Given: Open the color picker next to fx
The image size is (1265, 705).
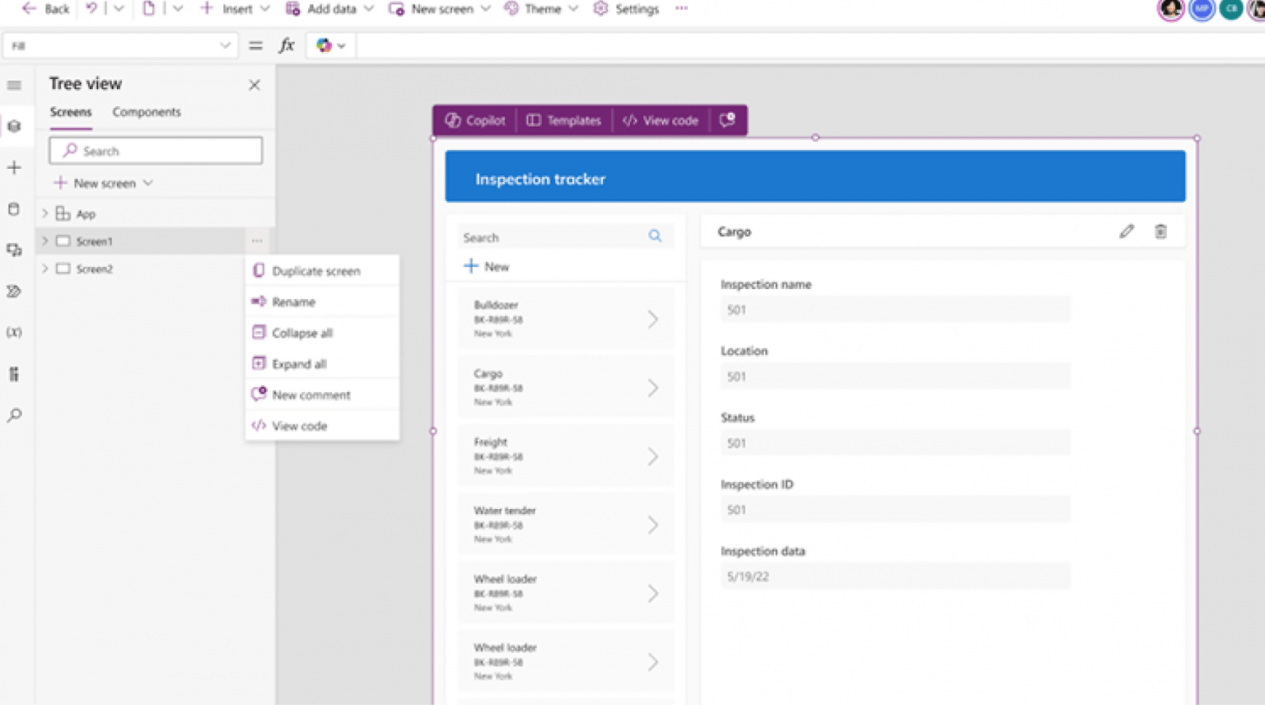Looking at the screenshot, I should 329,45.
